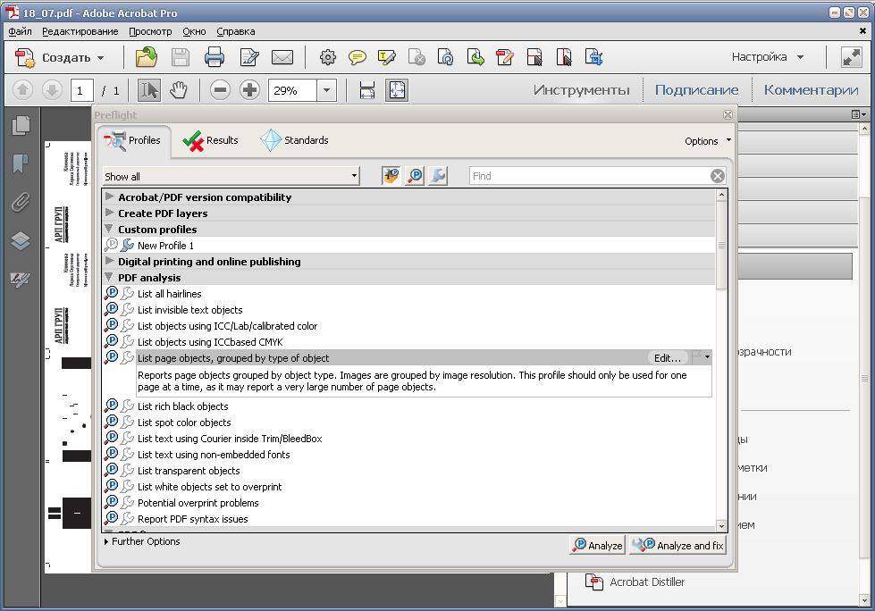
Task: Switch to Results tab
Action: pyautogui.click(x=211, y=140)
